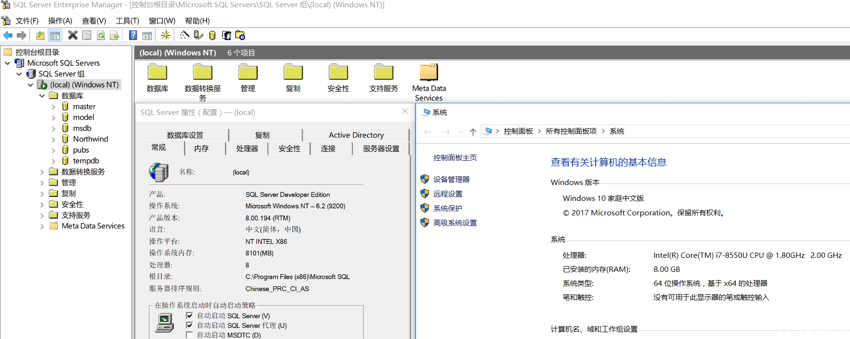Open Help with the blue question mark icon
Screen dimensions: 850x339
(133, 35)
